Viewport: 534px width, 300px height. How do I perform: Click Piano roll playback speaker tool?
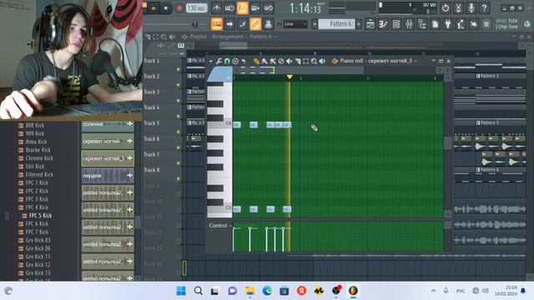322,61
